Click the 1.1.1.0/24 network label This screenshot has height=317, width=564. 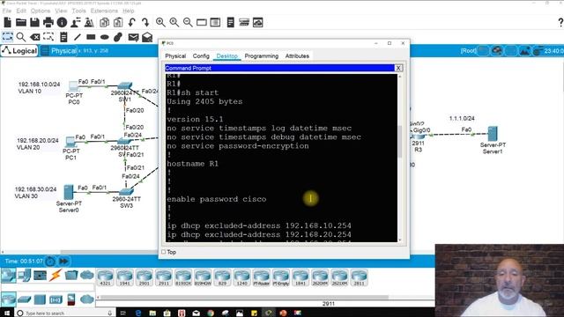[462, 118]
